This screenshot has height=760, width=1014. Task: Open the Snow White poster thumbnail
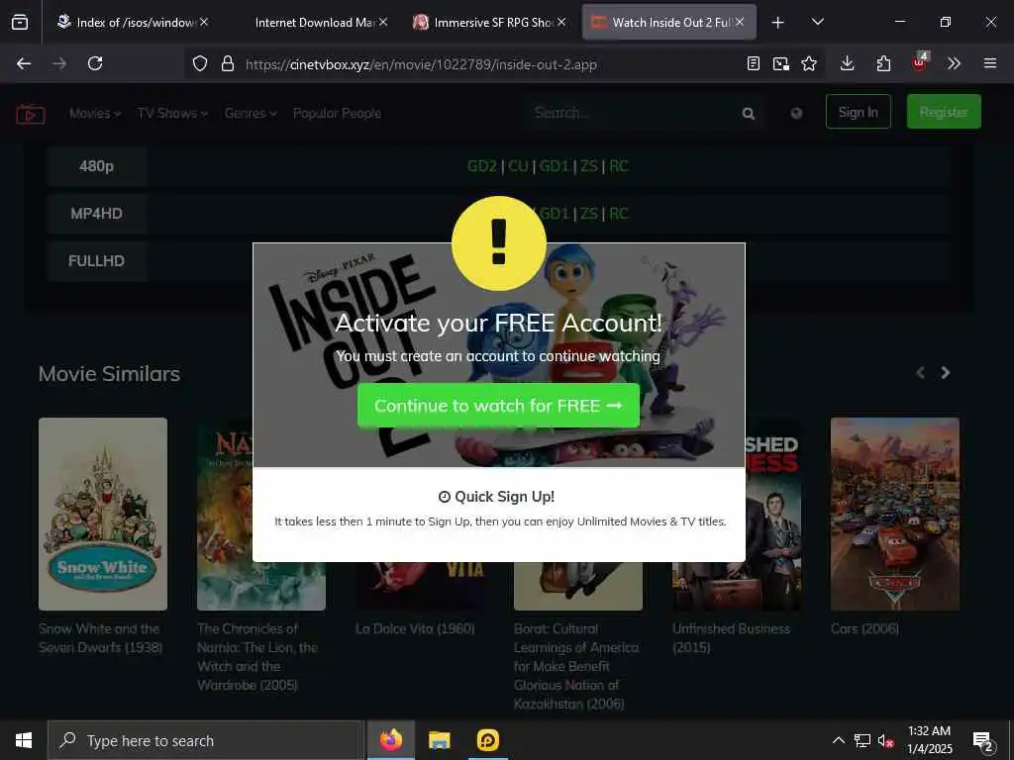103,514
